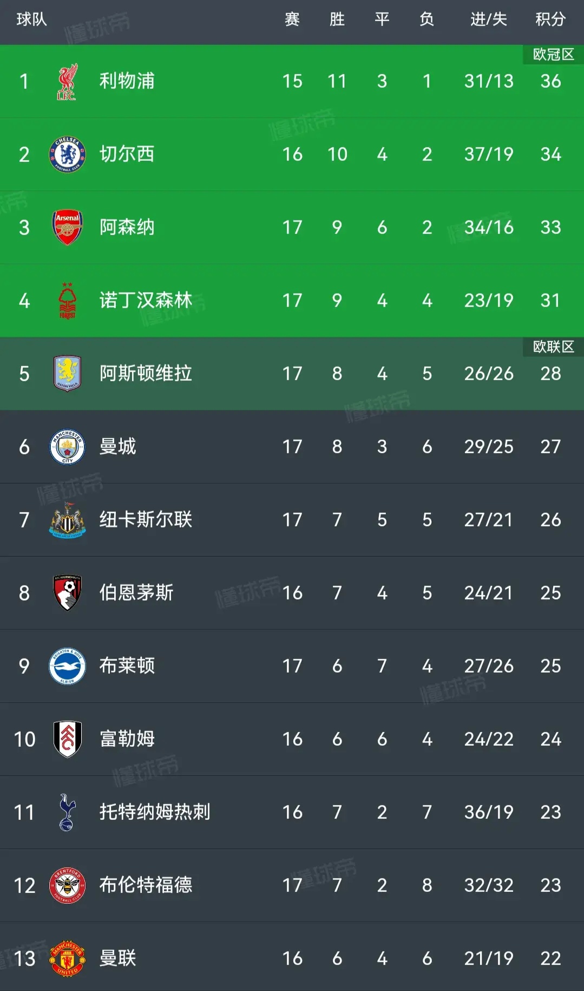This screenshot has height=991, width=584.
Task: Tap the 进/失 column header
Action: (x=488, y=19)
